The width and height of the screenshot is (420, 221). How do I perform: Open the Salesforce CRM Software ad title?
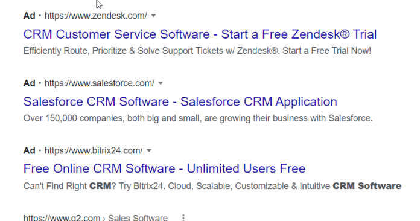tap(180, 102)
